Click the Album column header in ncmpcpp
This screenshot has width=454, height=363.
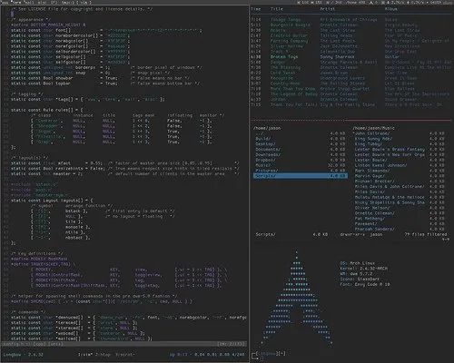(x=391, y=9)
